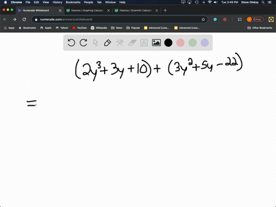Viewport: 276px width, 207px height.
Task: Open the crossed tools icon
Action: pos(120,43)
